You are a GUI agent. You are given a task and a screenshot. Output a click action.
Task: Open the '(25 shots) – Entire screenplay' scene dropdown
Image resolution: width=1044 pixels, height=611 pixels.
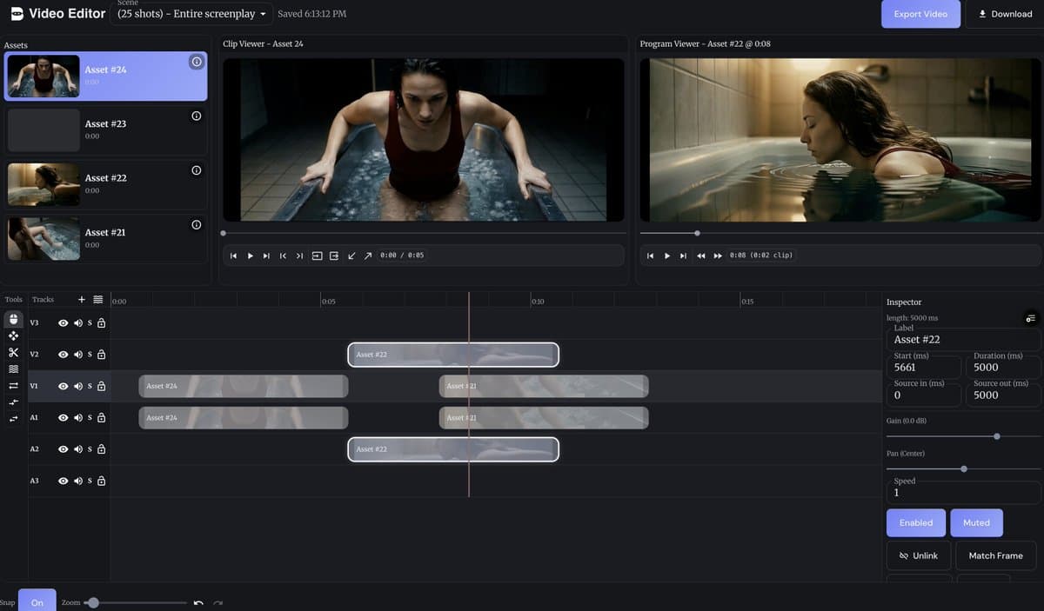tap(191, 14)
